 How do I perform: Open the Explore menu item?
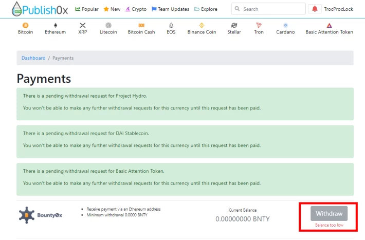(206, 9)
